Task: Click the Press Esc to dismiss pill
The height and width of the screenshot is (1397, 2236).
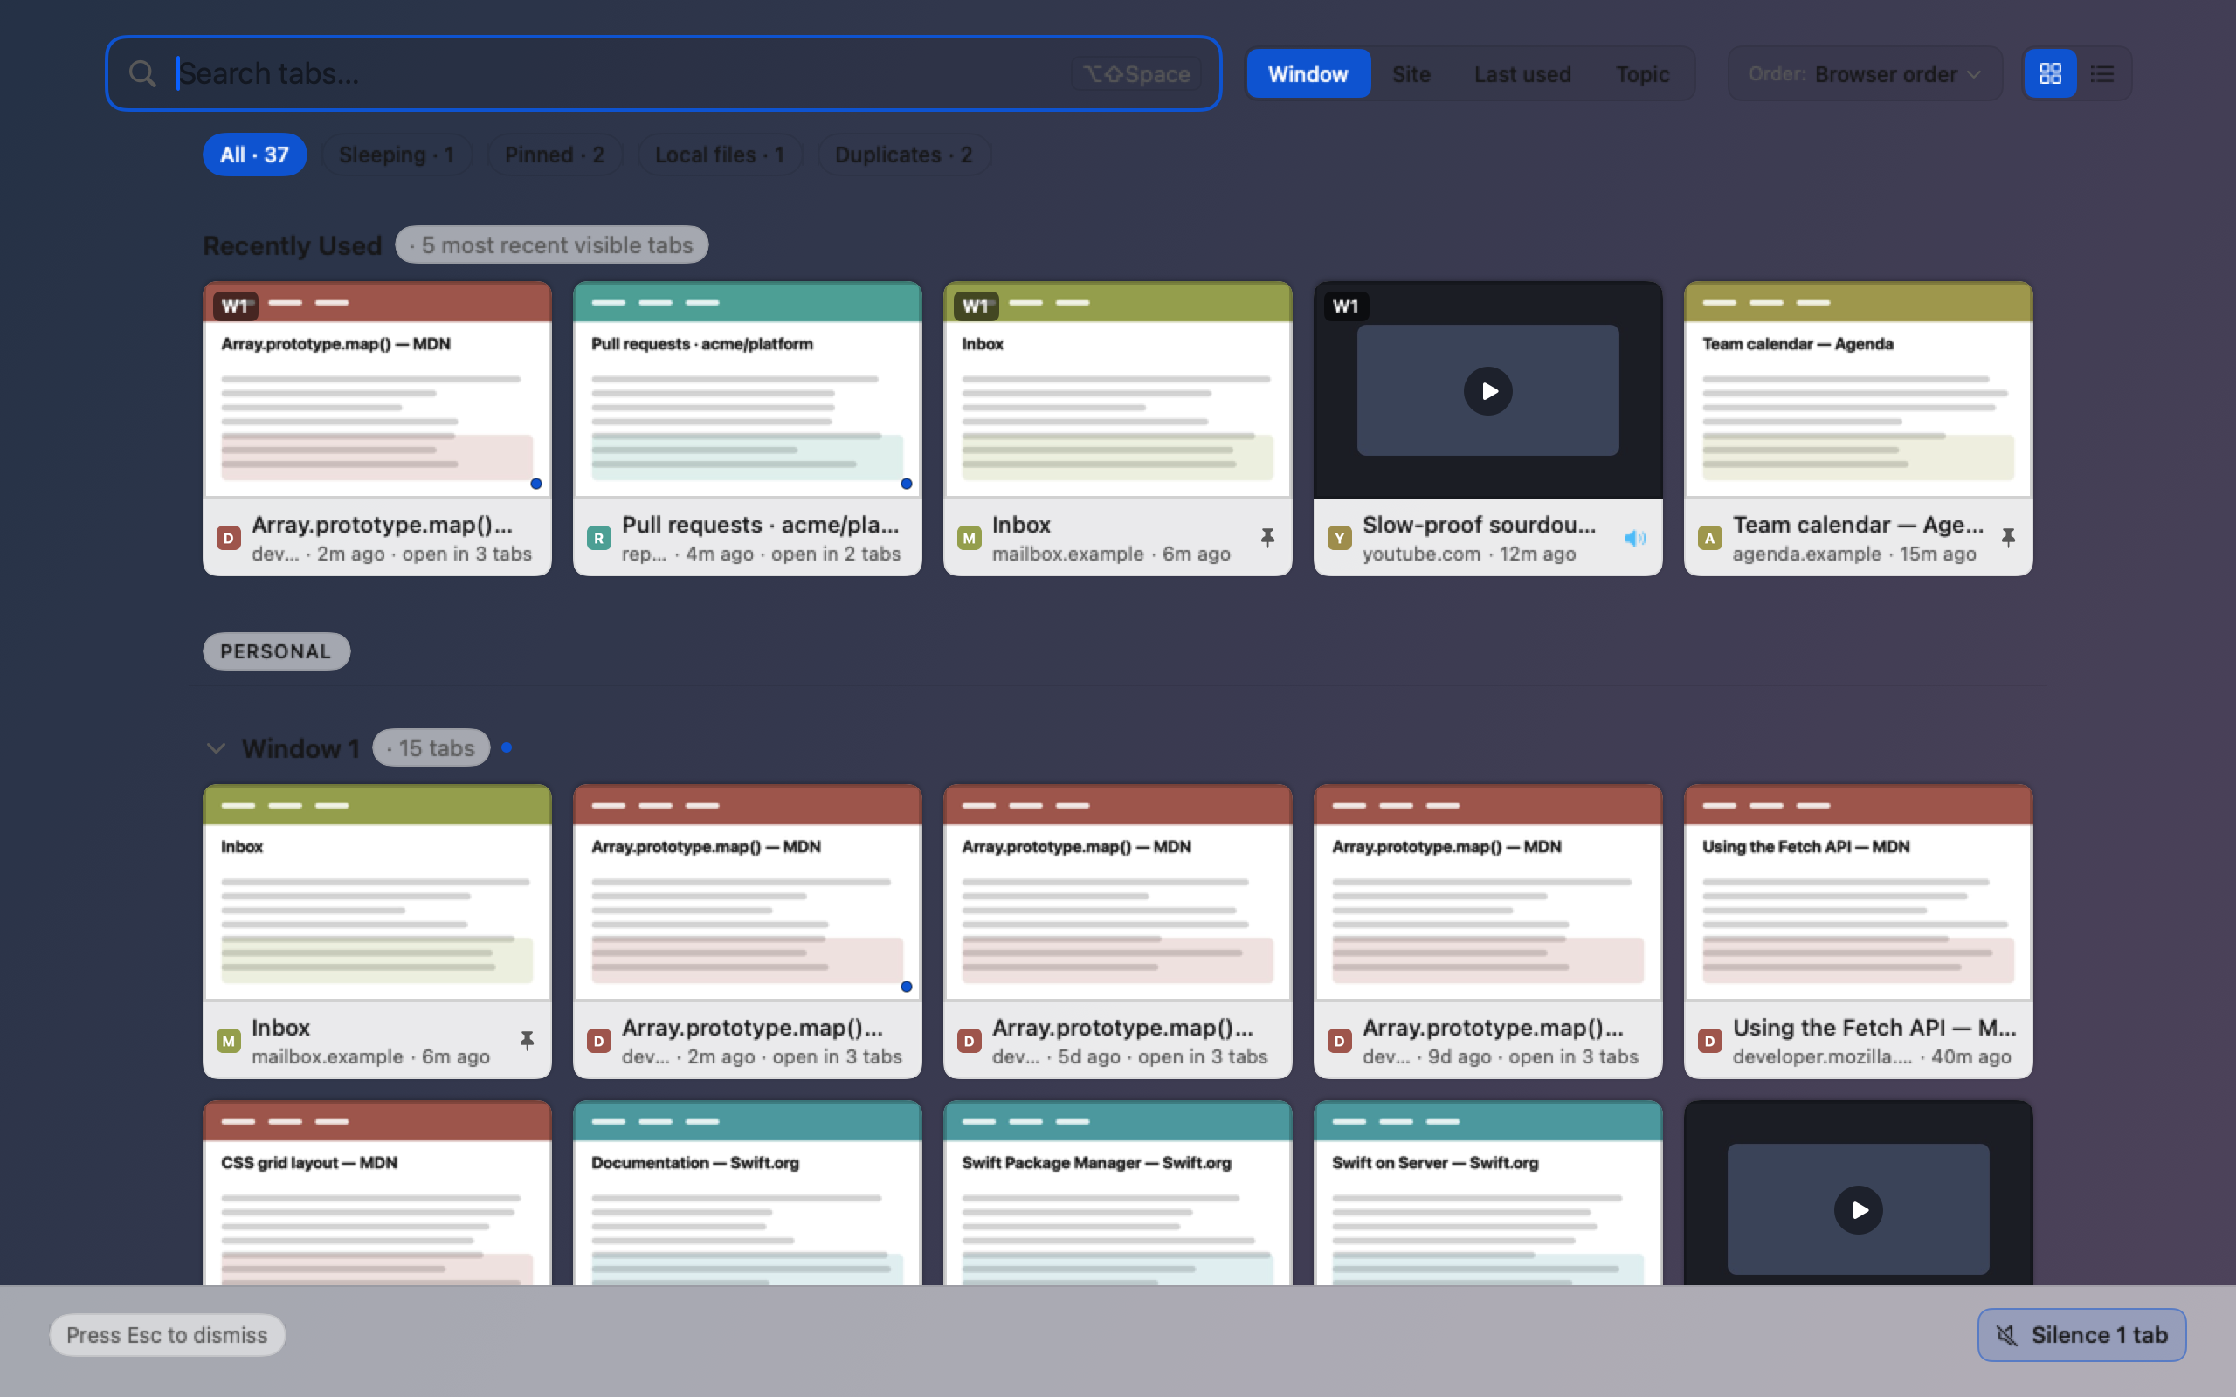Action: (167, 1335)
